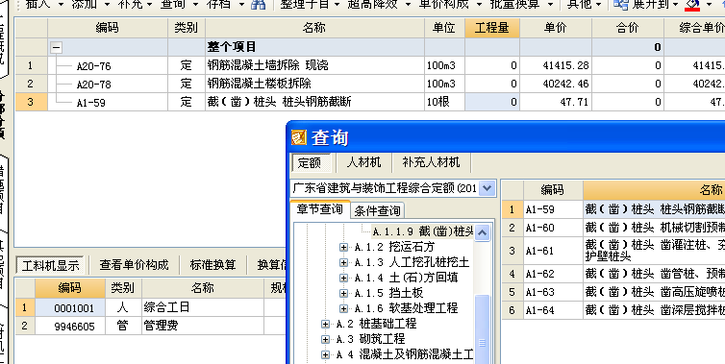
Task: Click the 工程量 cell of row A1-59
Action: tap(492, 102)
